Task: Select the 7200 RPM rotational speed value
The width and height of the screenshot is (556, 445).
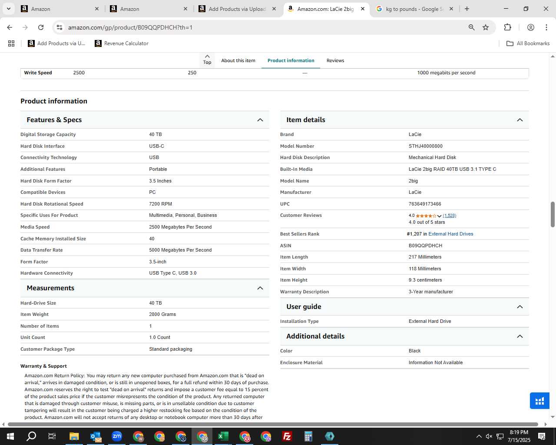Action: pos(161,204)
